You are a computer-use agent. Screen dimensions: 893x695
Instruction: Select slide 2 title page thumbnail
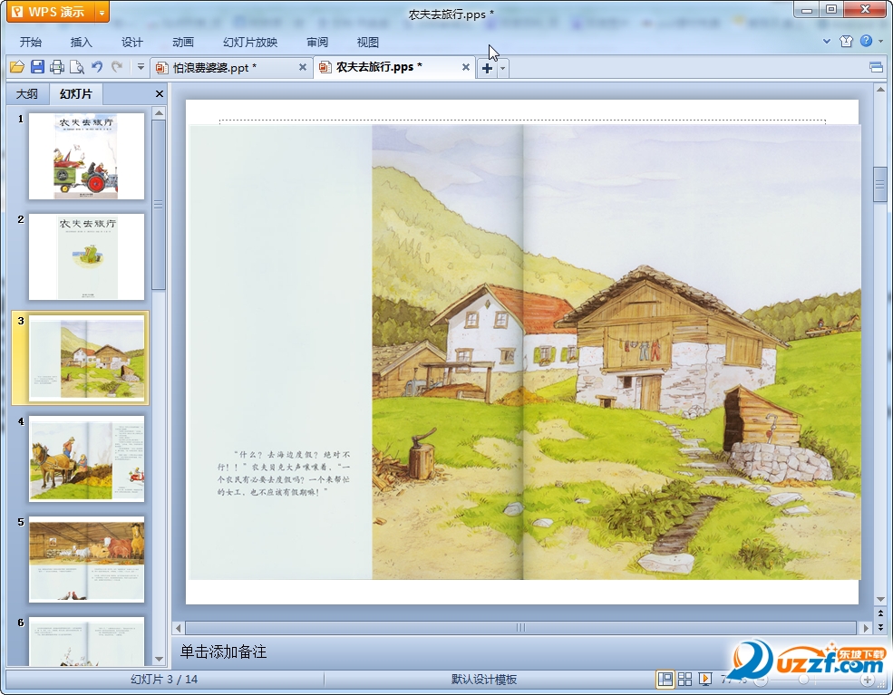pos(86,256)
